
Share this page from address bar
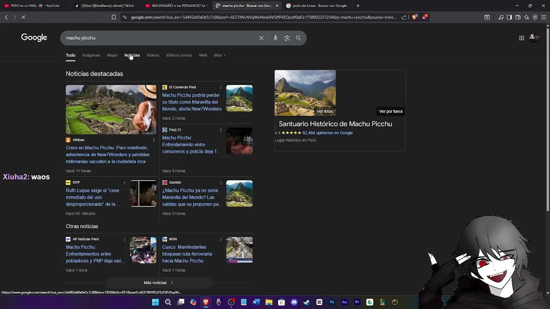pos(404,17)
